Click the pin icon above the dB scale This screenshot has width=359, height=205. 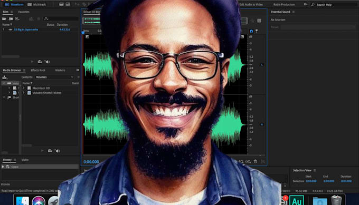[257, 31]
